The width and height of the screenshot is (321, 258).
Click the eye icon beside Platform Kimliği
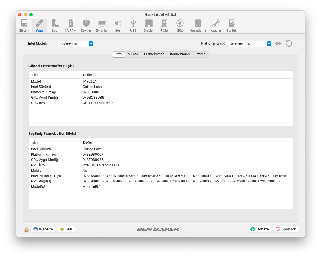pos(278,43)
